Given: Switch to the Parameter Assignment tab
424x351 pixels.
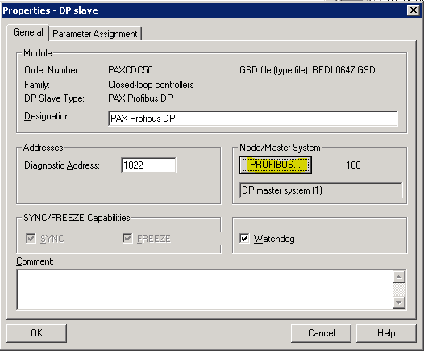Looking at the screenshot, I should point(95,34).
